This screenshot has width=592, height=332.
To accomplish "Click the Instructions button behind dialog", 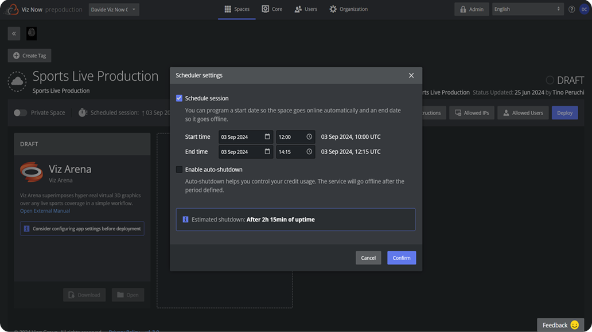I will pyautogui.click(x=434, y=113).
